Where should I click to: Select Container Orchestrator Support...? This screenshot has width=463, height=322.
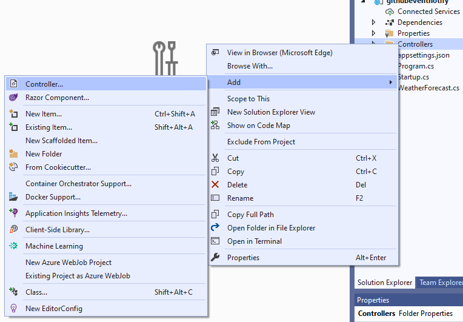click(105, 184)
